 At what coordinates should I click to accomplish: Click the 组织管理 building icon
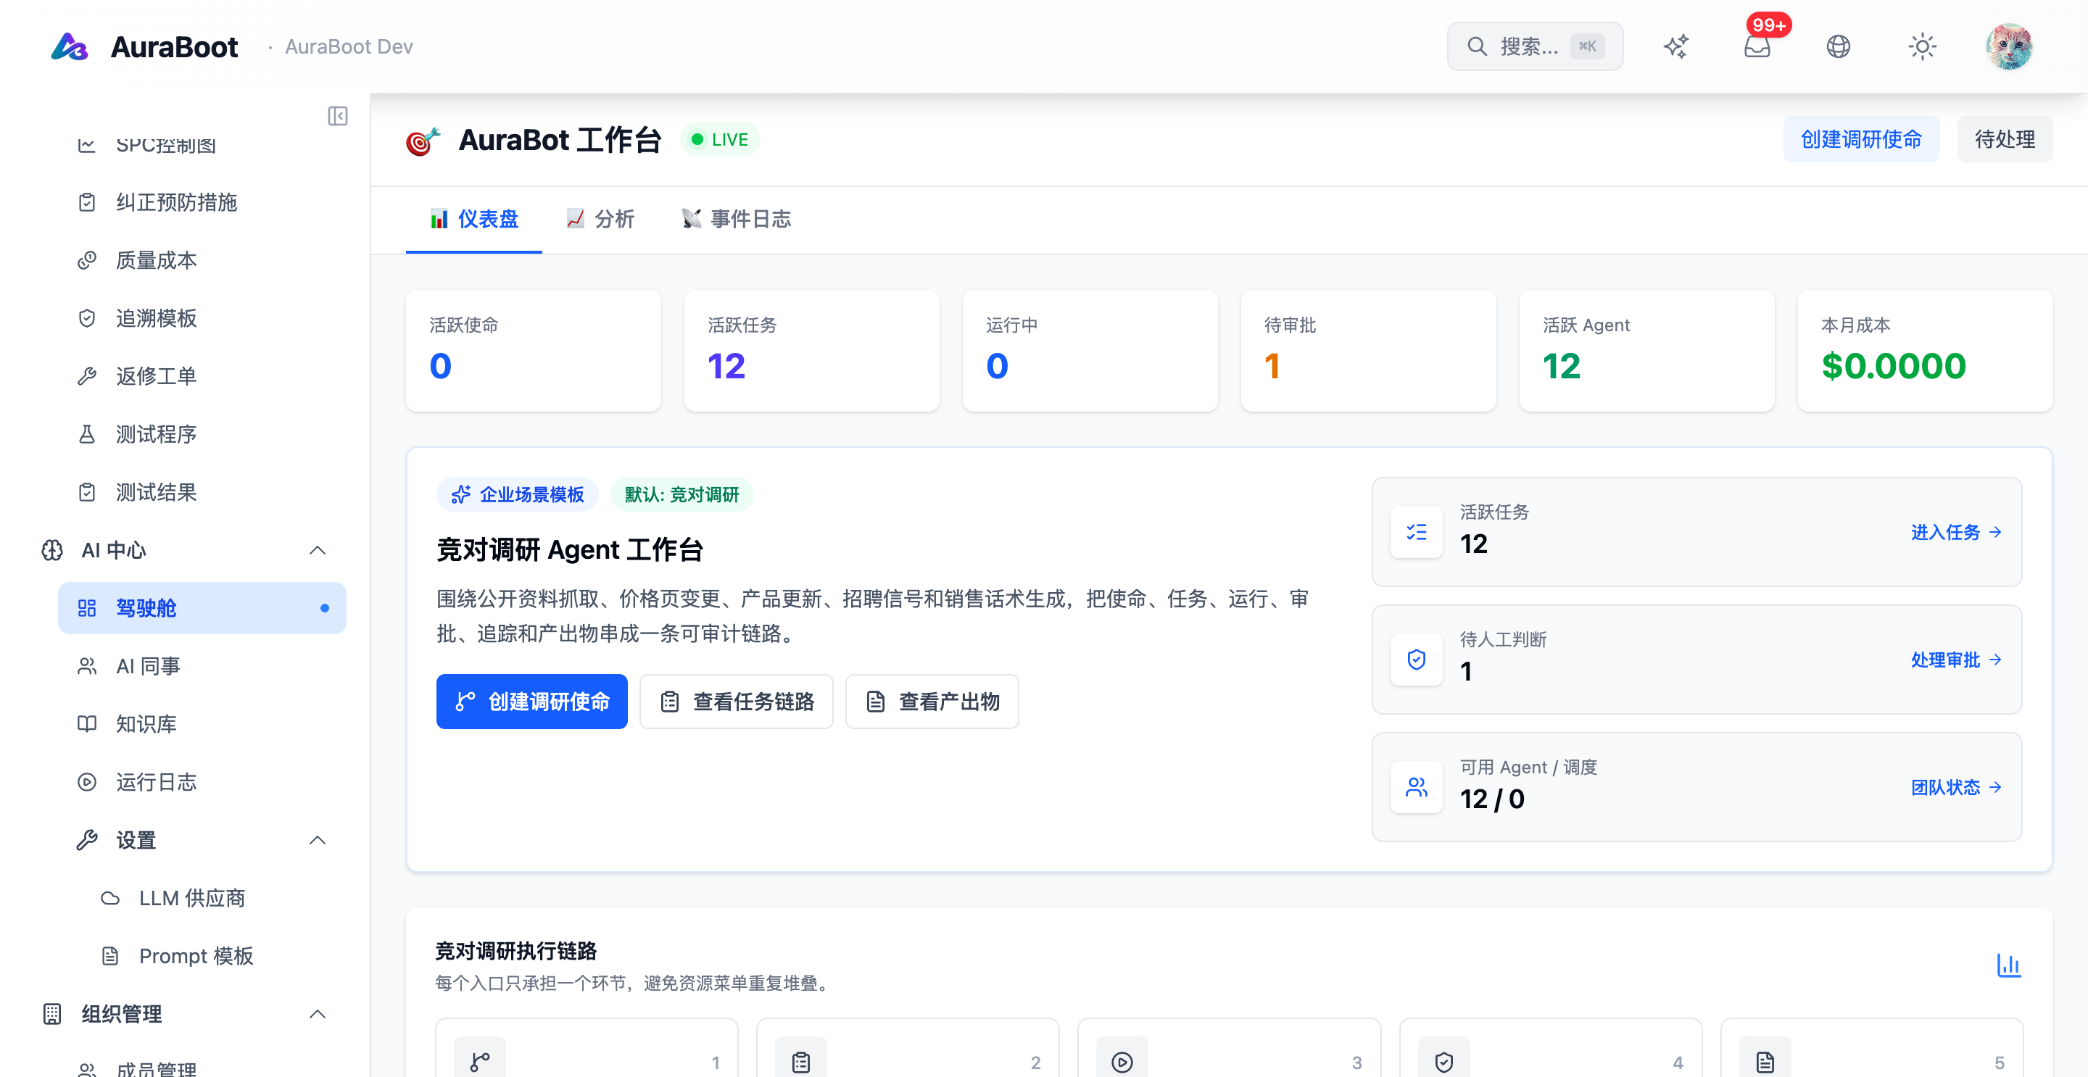(52, 1014)
